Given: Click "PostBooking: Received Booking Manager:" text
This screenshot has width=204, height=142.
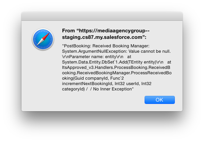Looking at the screenshot, I should [106, 46].
